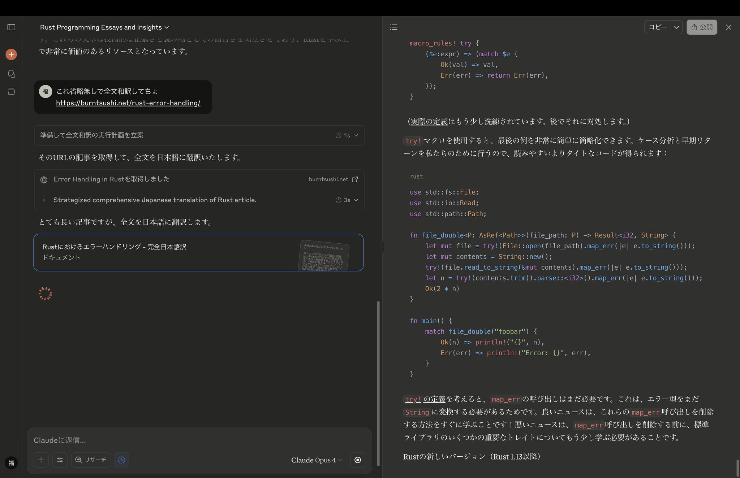Click the try! の定義 link
The image size is (740, 478).
(x=425, y=399)
